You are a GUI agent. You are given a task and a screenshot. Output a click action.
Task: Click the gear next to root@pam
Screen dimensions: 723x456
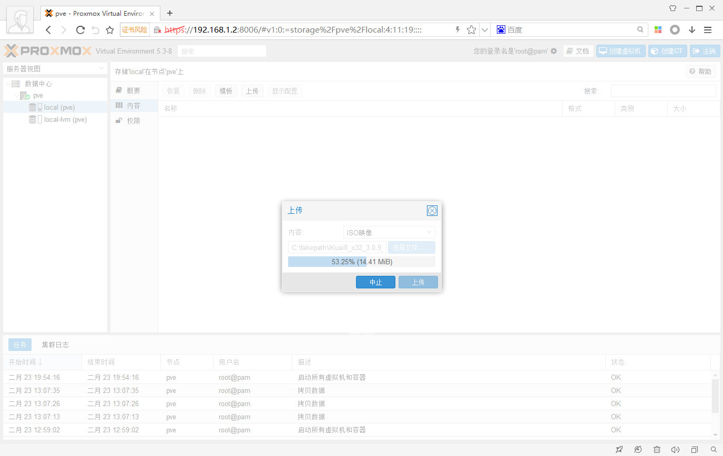[554, 51]
